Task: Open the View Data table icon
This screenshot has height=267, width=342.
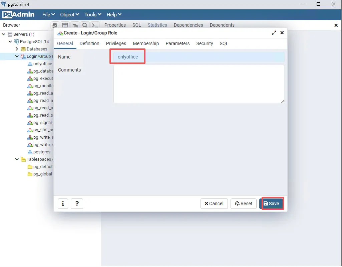Action: pyautogui.click(x=65, y=25)
